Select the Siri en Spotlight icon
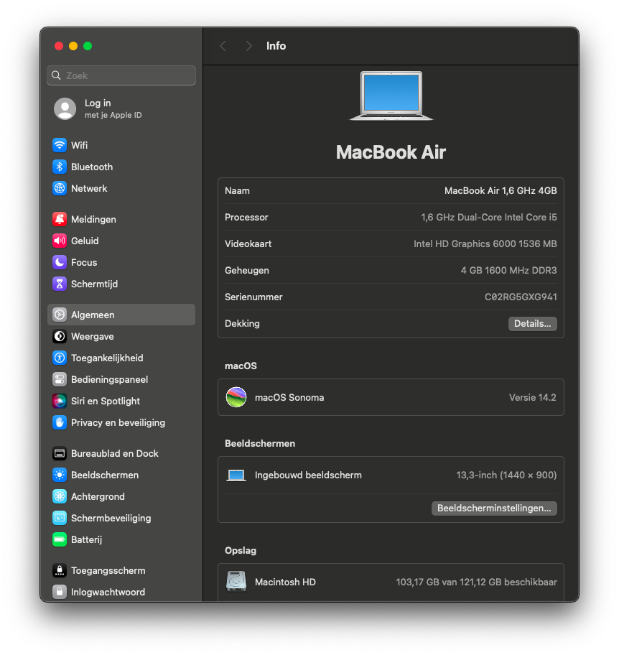Image resolution: width=619 pixels, height=655 pixels. coord(60,401)
